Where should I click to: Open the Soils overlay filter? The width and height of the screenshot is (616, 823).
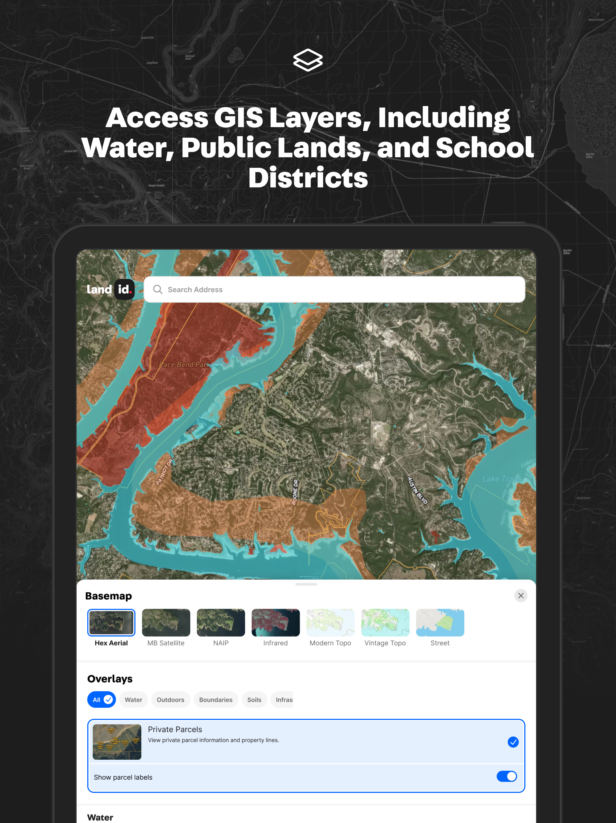pyautogui.click(x=254, y=700)
